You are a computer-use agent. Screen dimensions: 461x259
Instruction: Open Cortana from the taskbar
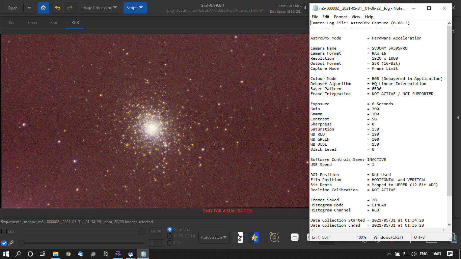30,254
